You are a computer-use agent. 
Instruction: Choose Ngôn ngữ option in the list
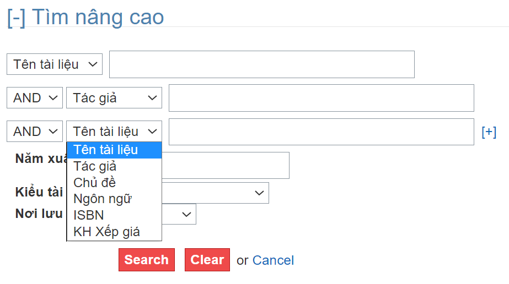click(x=114, y=199)
